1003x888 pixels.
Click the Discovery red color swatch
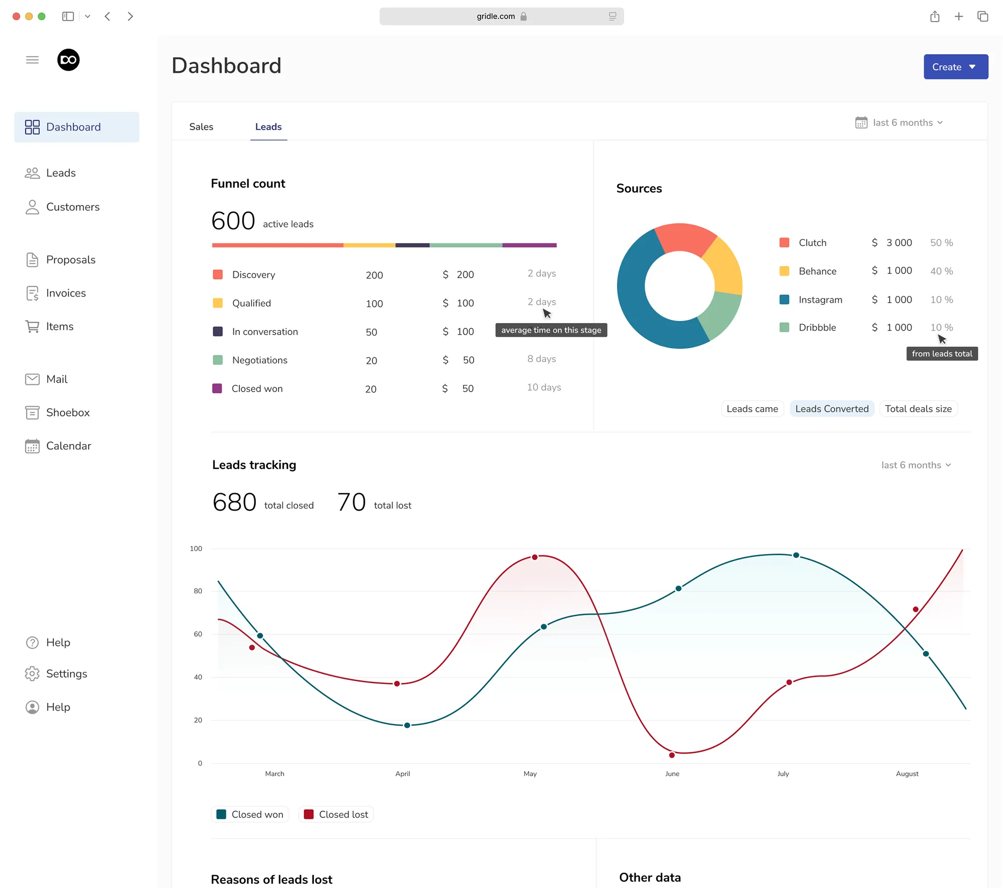click(x=217, y=275)
